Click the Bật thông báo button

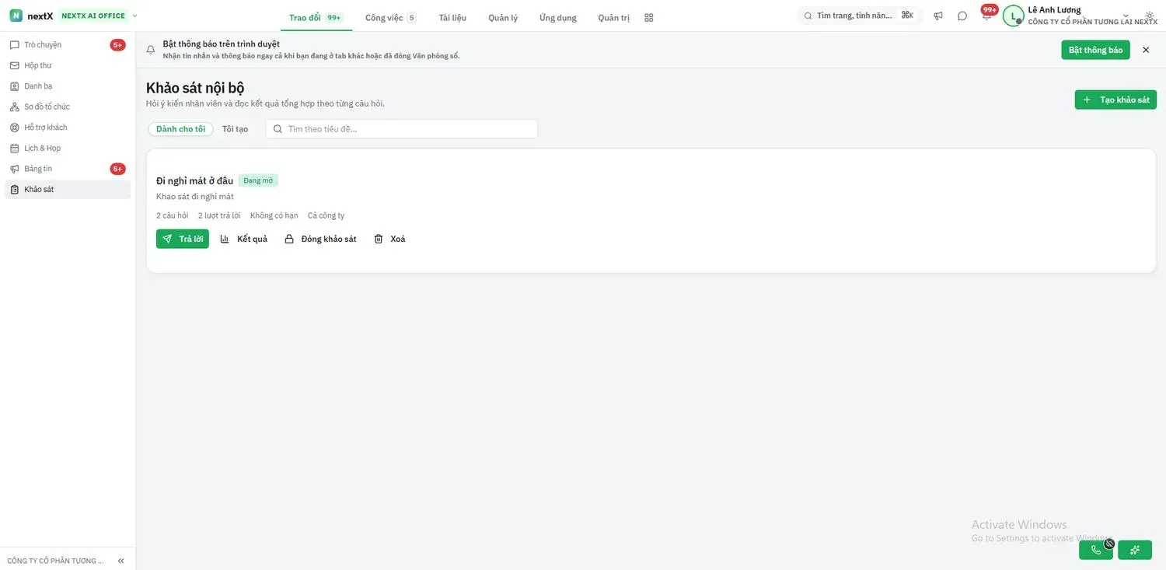click(x=1095, y=50)
